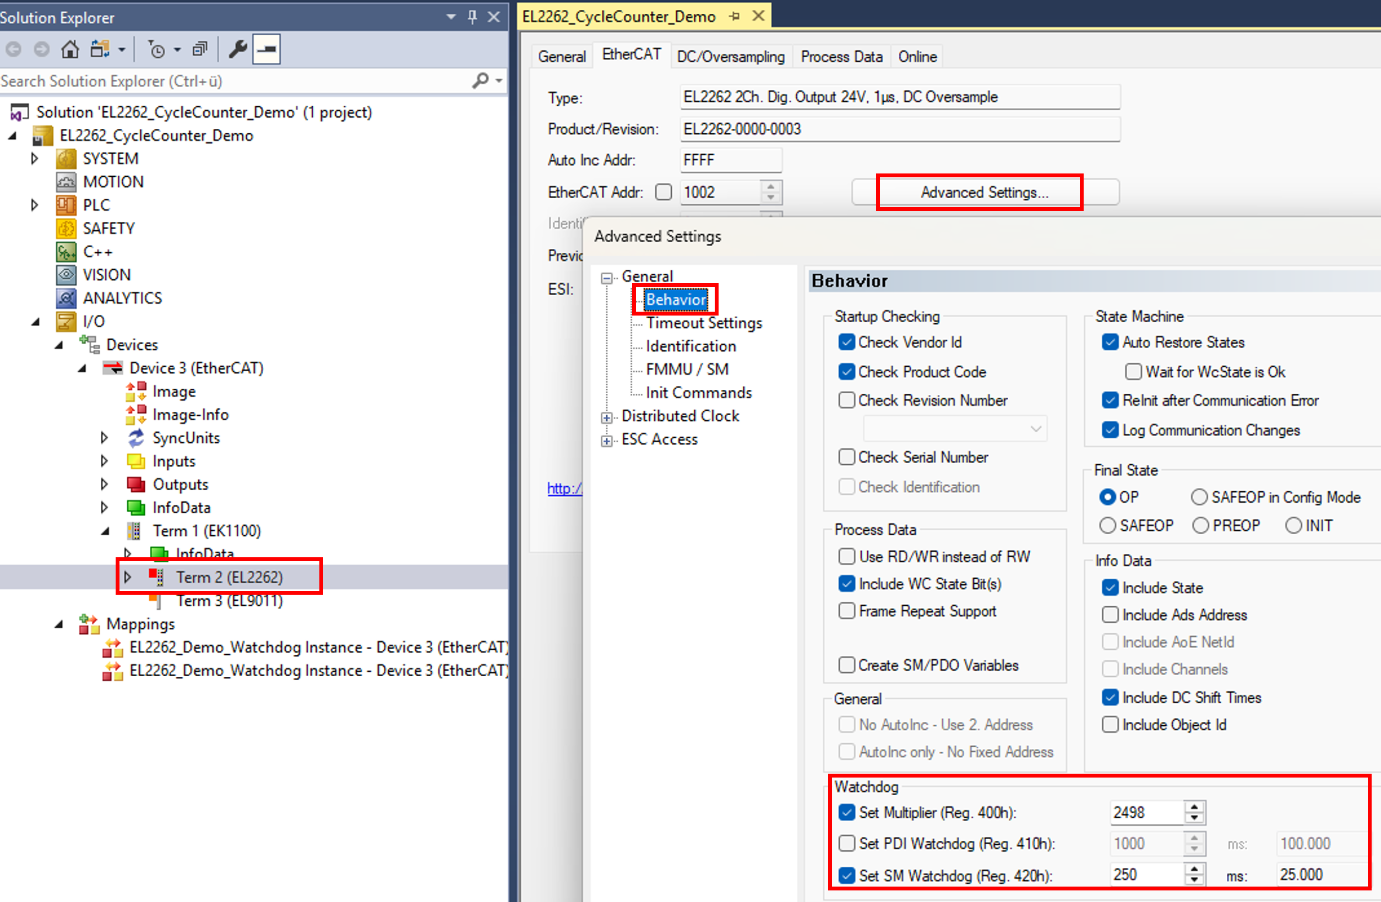1381x902 pixels.
Task: Select the SAFEOP final state radio button
Action: (1109, 525)
